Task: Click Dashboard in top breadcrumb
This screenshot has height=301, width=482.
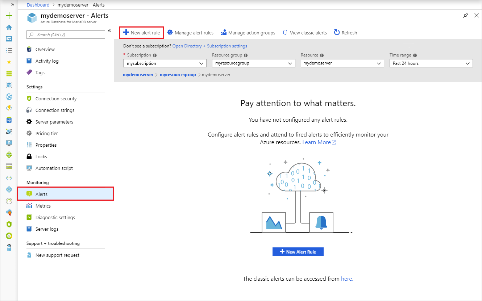Action: tap(38, 5)
